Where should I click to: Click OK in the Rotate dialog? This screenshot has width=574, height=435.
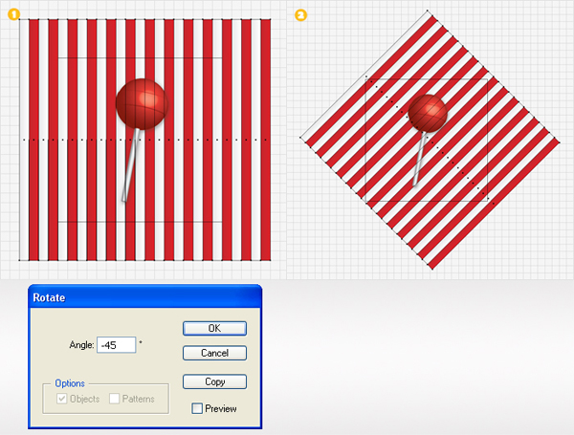(214, 328)
